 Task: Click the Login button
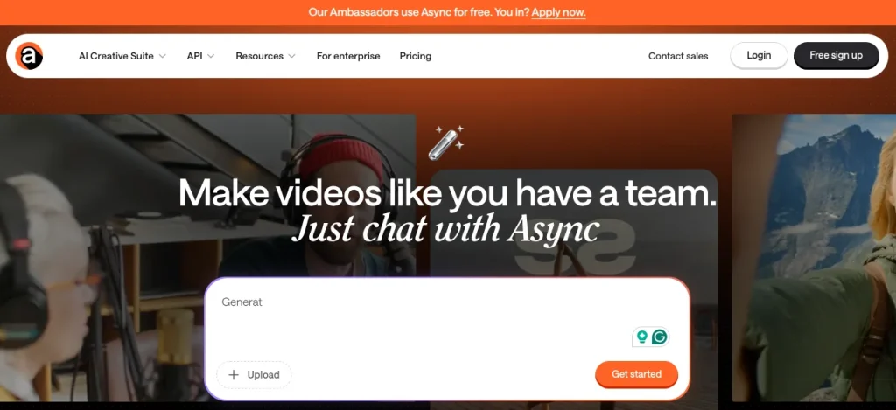(759, 55)
